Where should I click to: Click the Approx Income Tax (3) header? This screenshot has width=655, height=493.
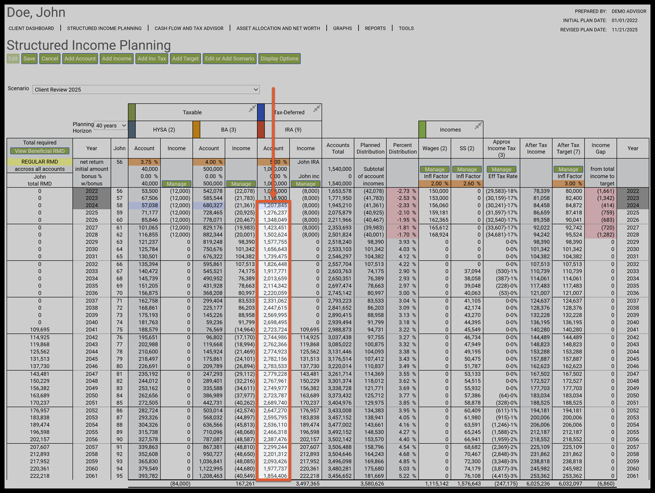[x=502, y=148]
